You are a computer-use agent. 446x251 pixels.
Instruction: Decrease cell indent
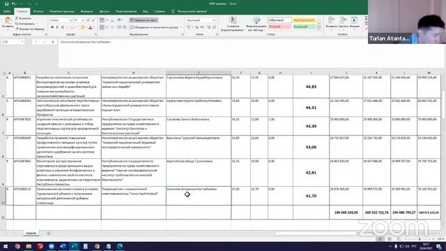[119, 27]
